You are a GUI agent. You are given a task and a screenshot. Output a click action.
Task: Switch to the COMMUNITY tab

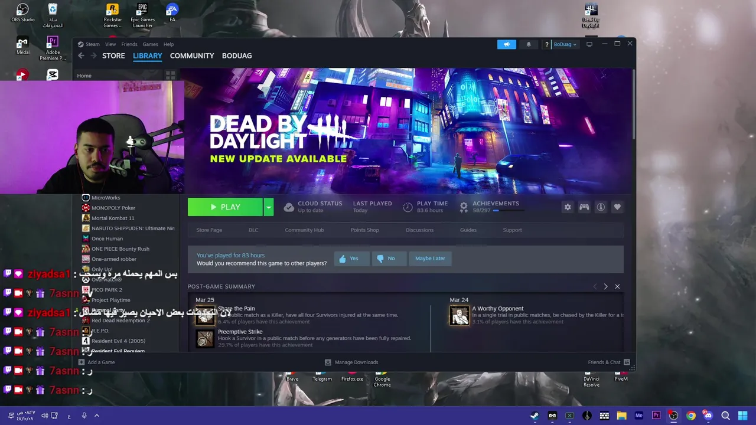click(x=192, y=55)
